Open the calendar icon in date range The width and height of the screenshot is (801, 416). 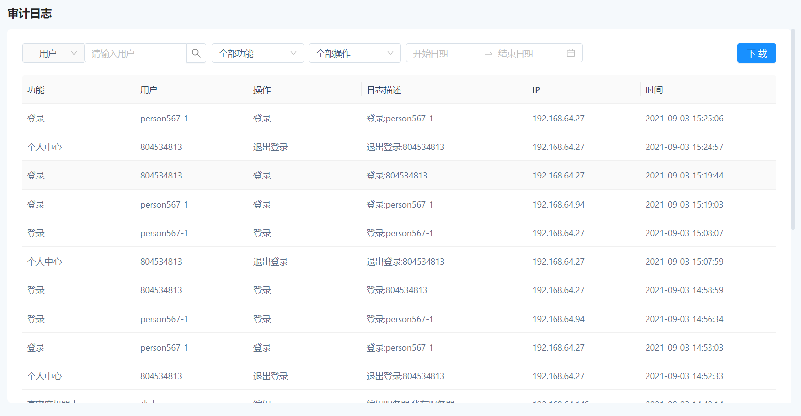click(570, 53)
